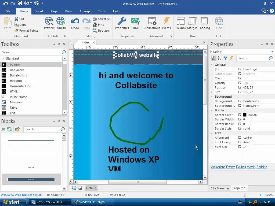This screenshot has width=275, height=206.
Task: Click the Publish globe icon
Action: (x=60, y=21)
